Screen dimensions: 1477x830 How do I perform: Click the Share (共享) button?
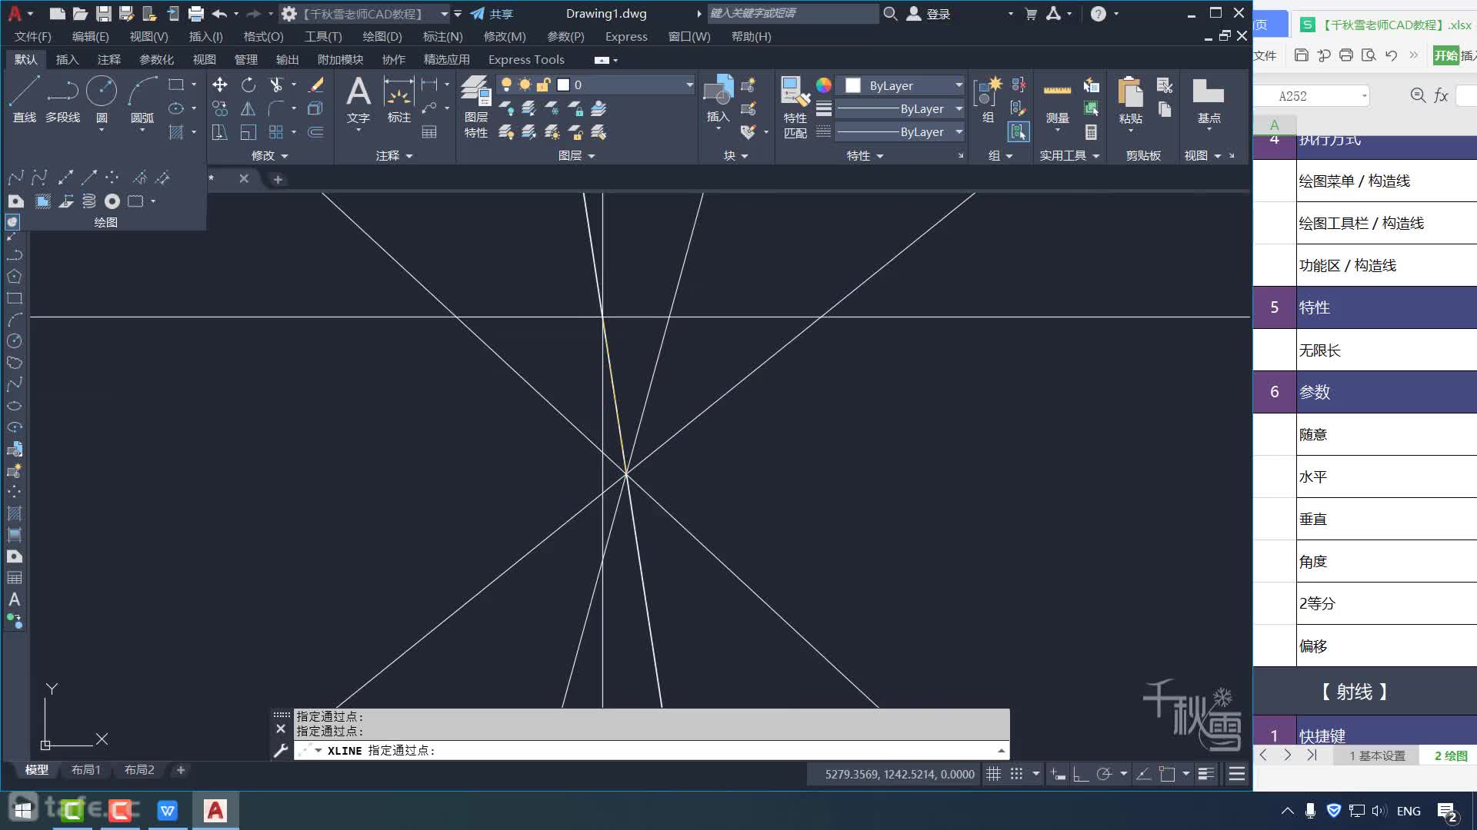click(492, 14)
